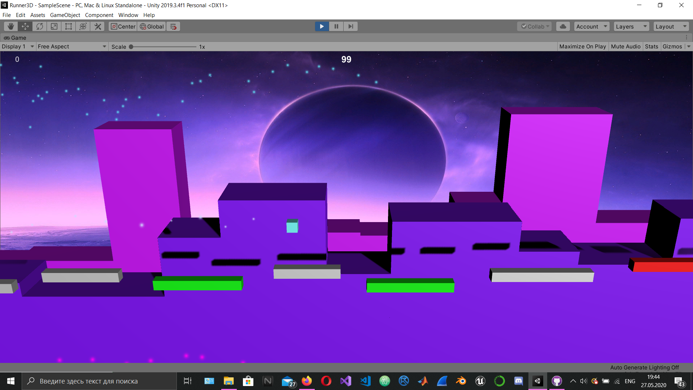Click the cloud services icon
This screenshot has width=693, height=390.
click(x=563, y=26)
